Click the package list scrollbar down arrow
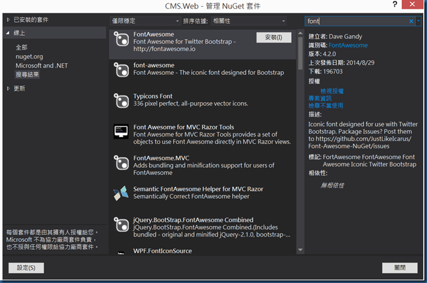Image resolution: width=427 pixels, height=283 pixels. 300,250
